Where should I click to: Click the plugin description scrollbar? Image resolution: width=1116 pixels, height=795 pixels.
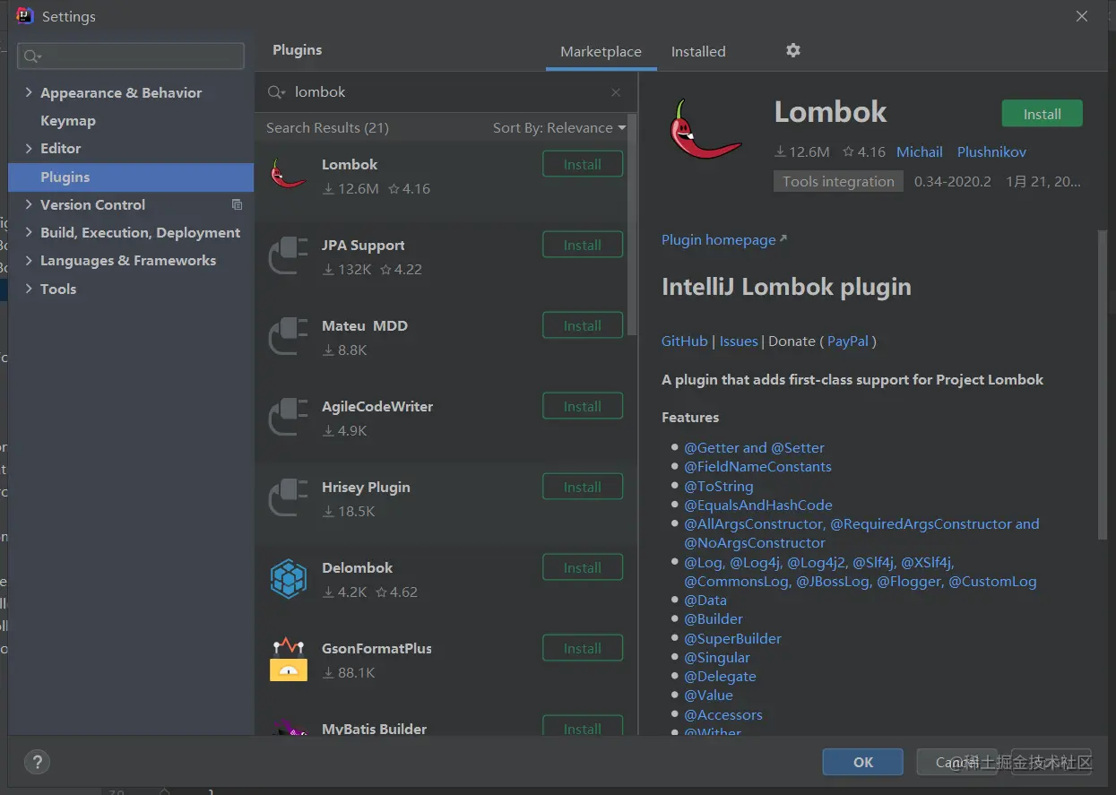tap(1103, 385)
